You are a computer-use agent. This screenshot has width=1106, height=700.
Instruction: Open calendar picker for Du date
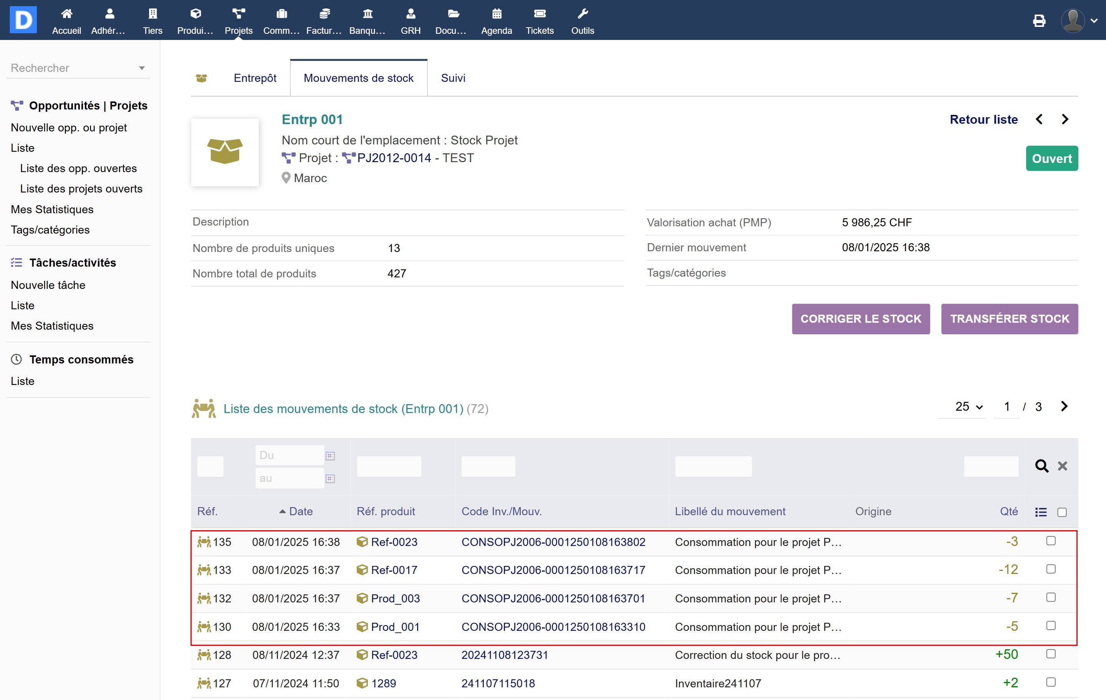[330, 456]
